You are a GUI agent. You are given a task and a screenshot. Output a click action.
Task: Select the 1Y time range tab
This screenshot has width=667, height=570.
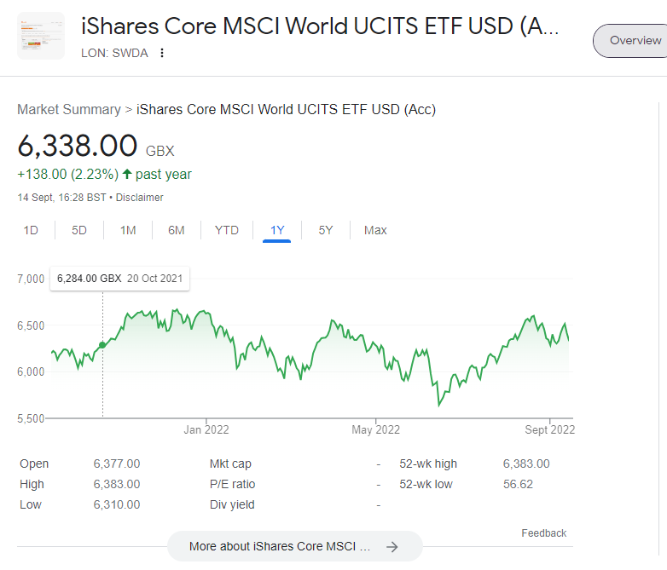pos(277,230)
